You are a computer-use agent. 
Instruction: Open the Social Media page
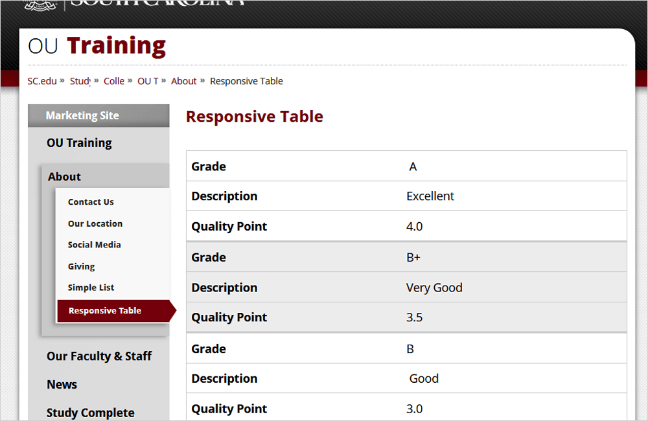(x=94, y=245)
